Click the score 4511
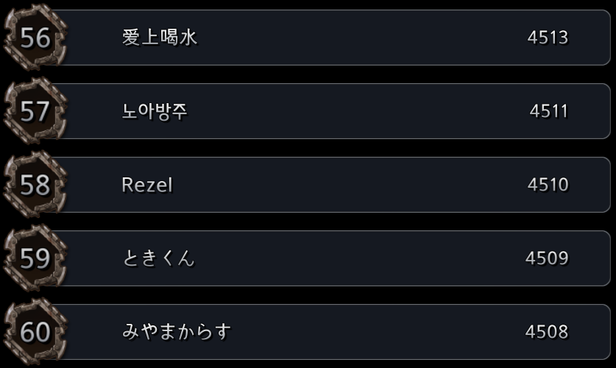 549,111
